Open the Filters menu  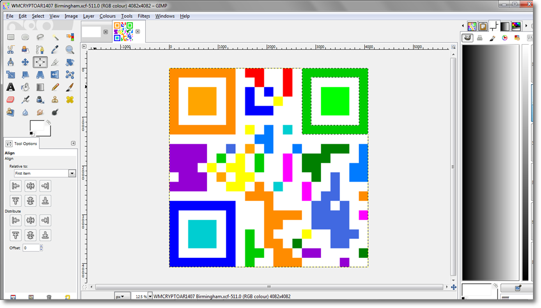[x=144, y=16]
